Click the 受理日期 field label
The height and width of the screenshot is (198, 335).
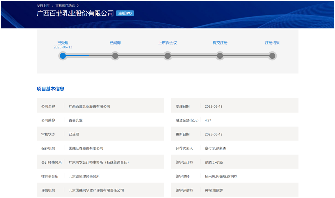(x=183, y=106)
